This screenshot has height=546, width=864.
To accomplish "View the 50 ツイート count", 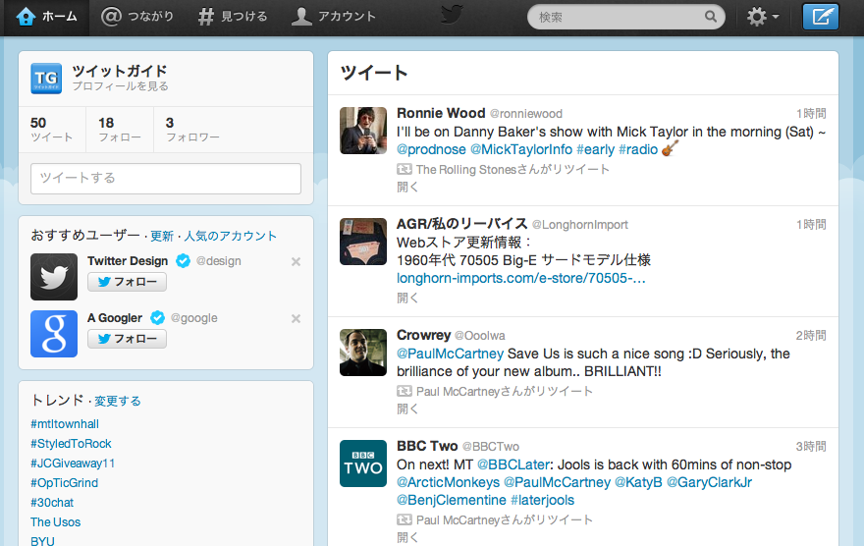I will 51,130.
